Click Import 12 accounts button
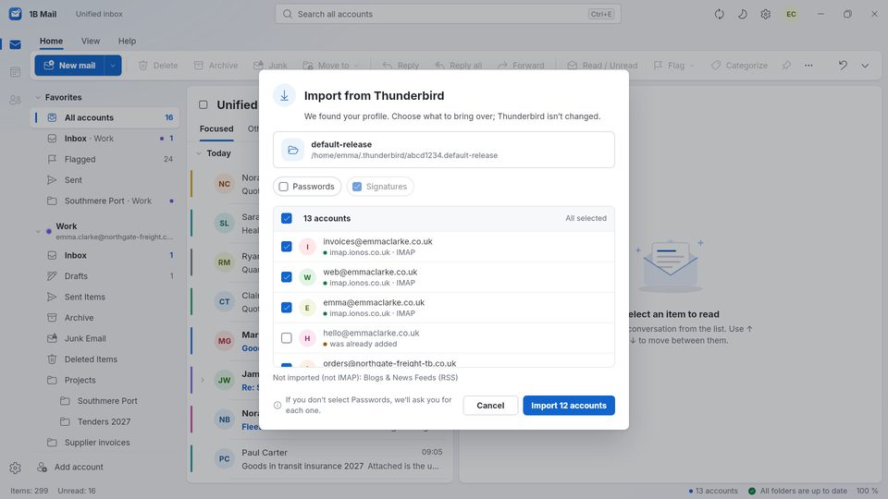 coord(569,406)
